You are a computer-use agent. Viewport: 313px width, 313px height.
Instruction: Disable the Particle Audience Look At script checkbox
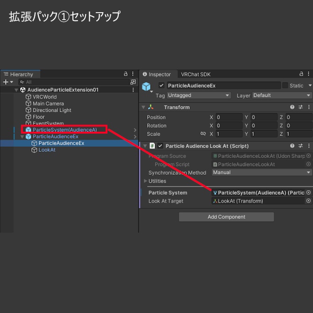click(160, 146)
